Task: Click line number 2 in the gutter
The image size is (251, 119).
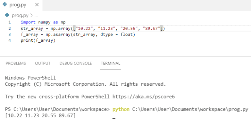Action: tap(10, 29)
